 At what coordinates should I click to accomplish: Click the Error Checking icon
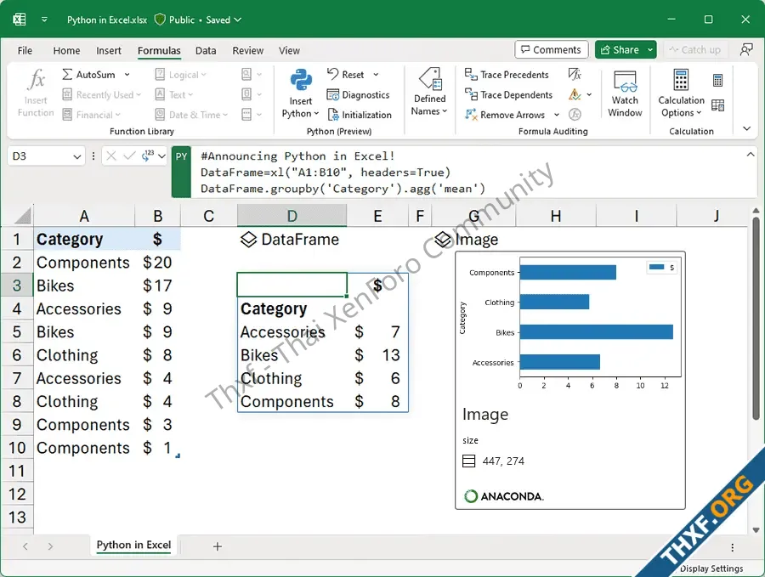tap(575, 94)
